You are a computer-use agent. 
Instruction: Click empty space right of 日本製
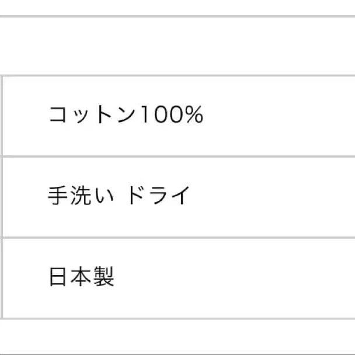tap(234, 276)
